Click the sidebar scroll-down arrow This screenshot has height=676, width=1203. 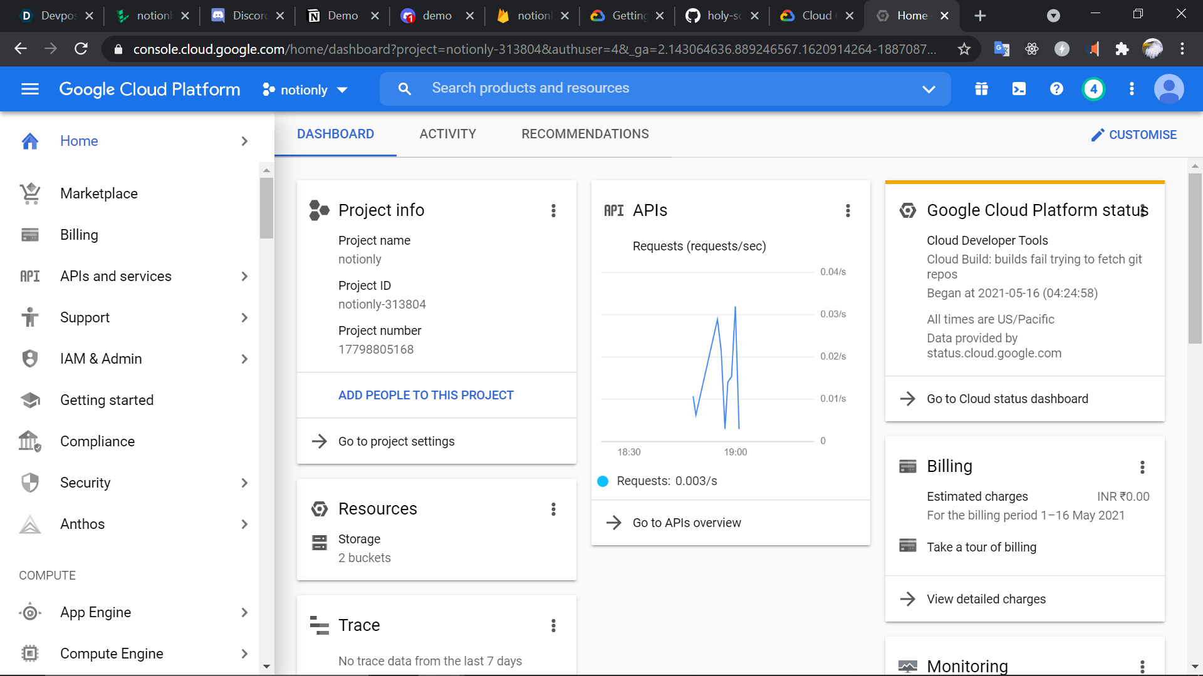click(266, 667)
